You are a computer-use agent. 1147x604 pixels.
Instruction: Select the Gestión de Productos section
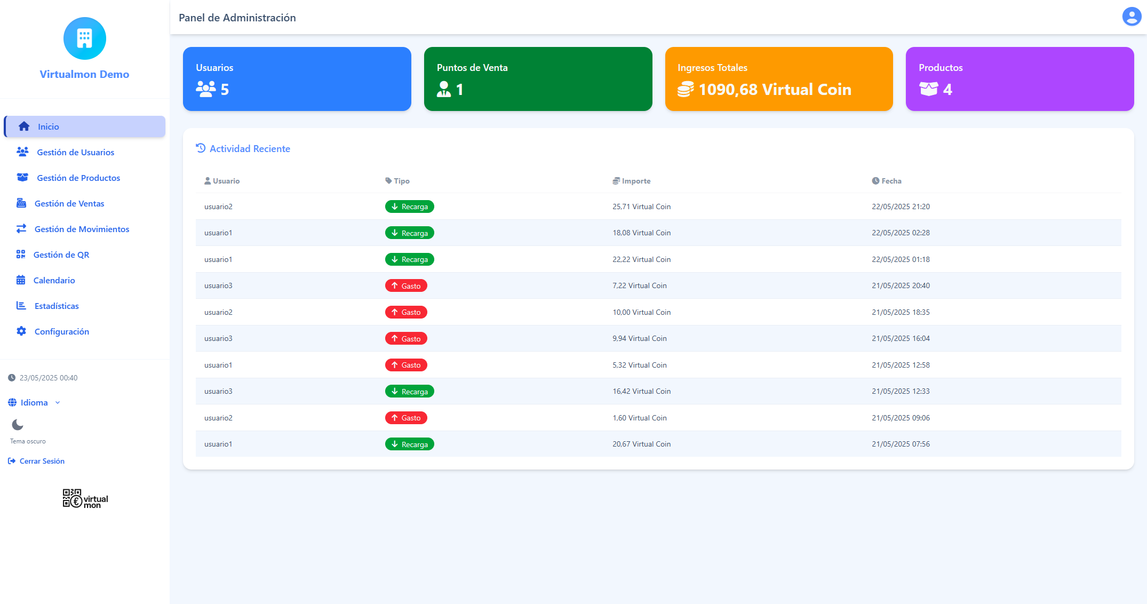tap(78, 178)
